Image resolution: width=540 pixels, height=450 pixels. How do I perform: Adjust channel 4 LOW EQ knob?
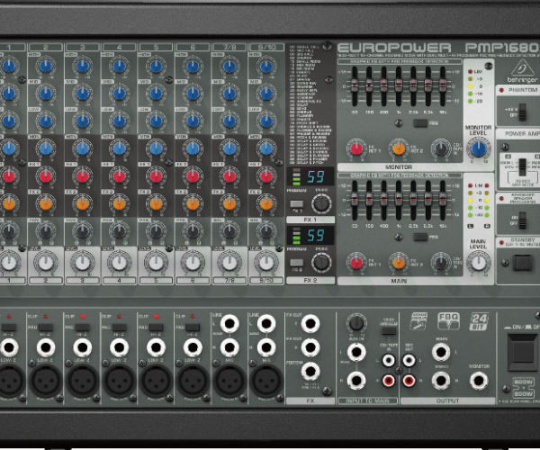pos(119,121)
